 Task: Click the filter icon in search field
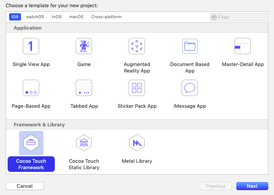click(214, 17)
